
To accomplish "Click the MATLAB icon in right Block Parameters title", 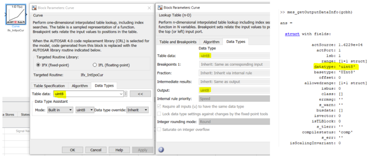I will click(160, 8).
